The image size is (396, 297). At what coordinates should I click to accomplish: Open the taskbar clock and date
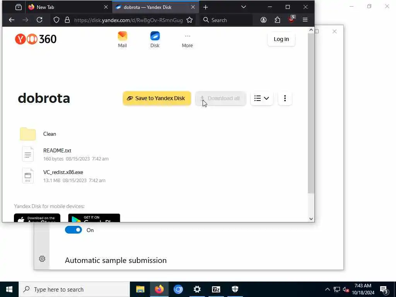pos(363,289)
